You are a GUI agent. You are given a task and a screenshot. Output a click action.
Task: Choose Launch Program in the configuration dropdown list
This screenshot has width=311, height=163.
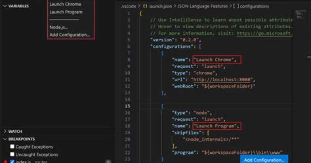66,12
